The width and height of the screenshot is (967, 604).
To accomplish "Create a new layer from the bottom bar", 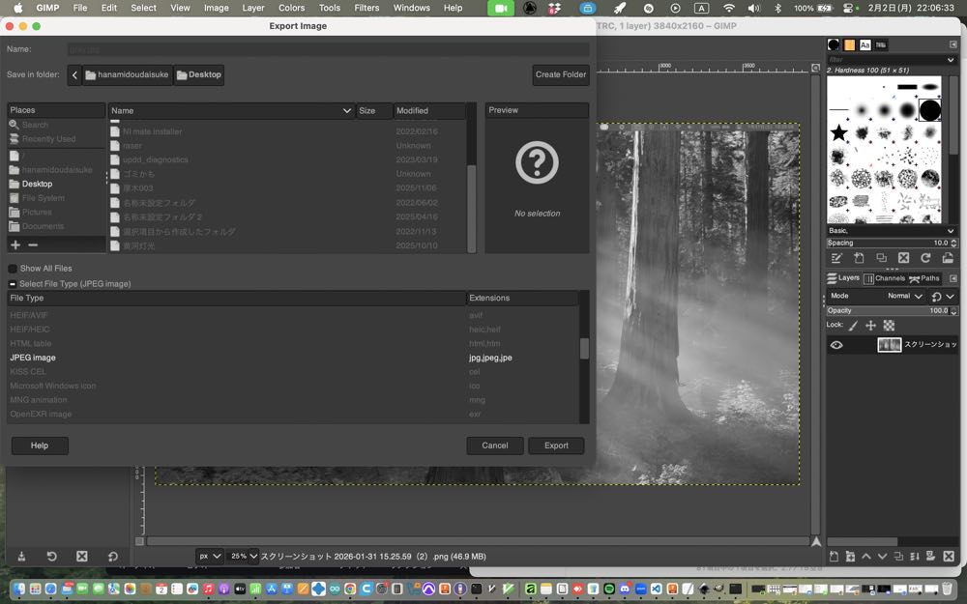I will [834, 556].
